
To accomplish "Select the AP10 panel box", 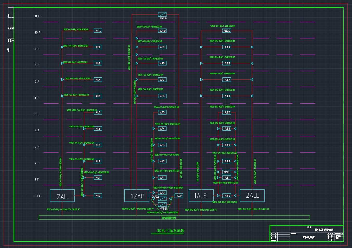I will pos(162,31).
